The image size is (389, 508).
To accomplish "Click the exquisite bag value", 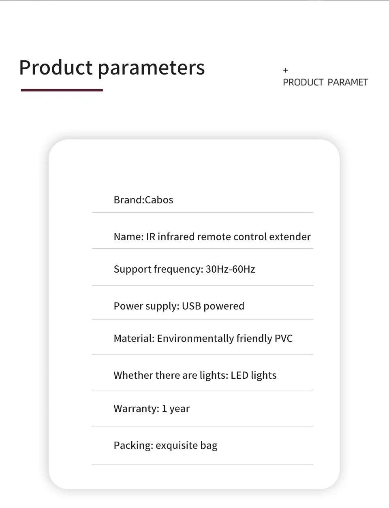I will (186, 446).
